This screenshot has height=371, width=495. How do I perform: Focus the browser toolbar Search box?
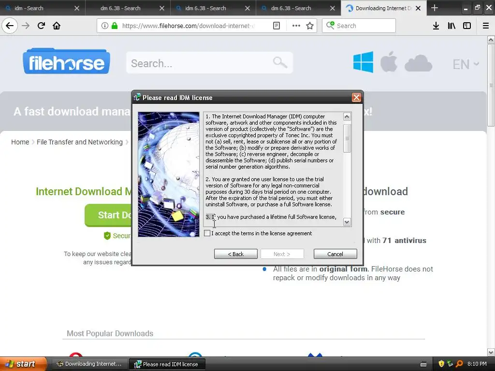click(x=359, y=26)
